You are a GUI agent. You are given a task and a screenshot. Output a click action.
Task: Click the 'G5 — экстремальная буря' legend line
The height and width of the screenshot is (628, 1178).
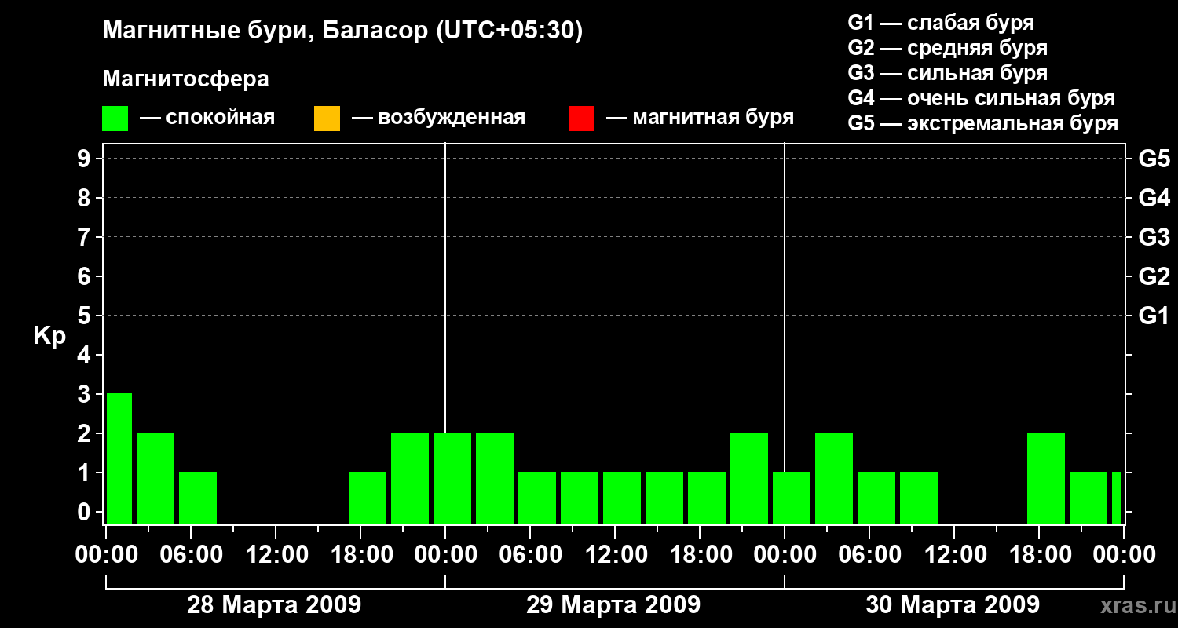tap(982, 123)
